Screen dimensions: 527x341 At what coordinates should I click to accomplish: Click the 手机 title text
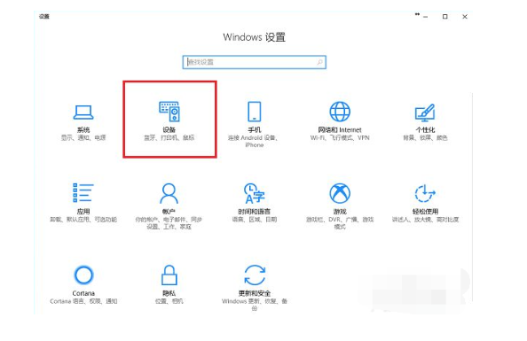255,130
